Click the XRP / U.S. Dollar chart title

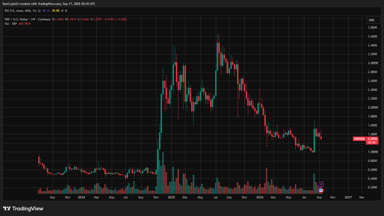(x=27, y=19)
